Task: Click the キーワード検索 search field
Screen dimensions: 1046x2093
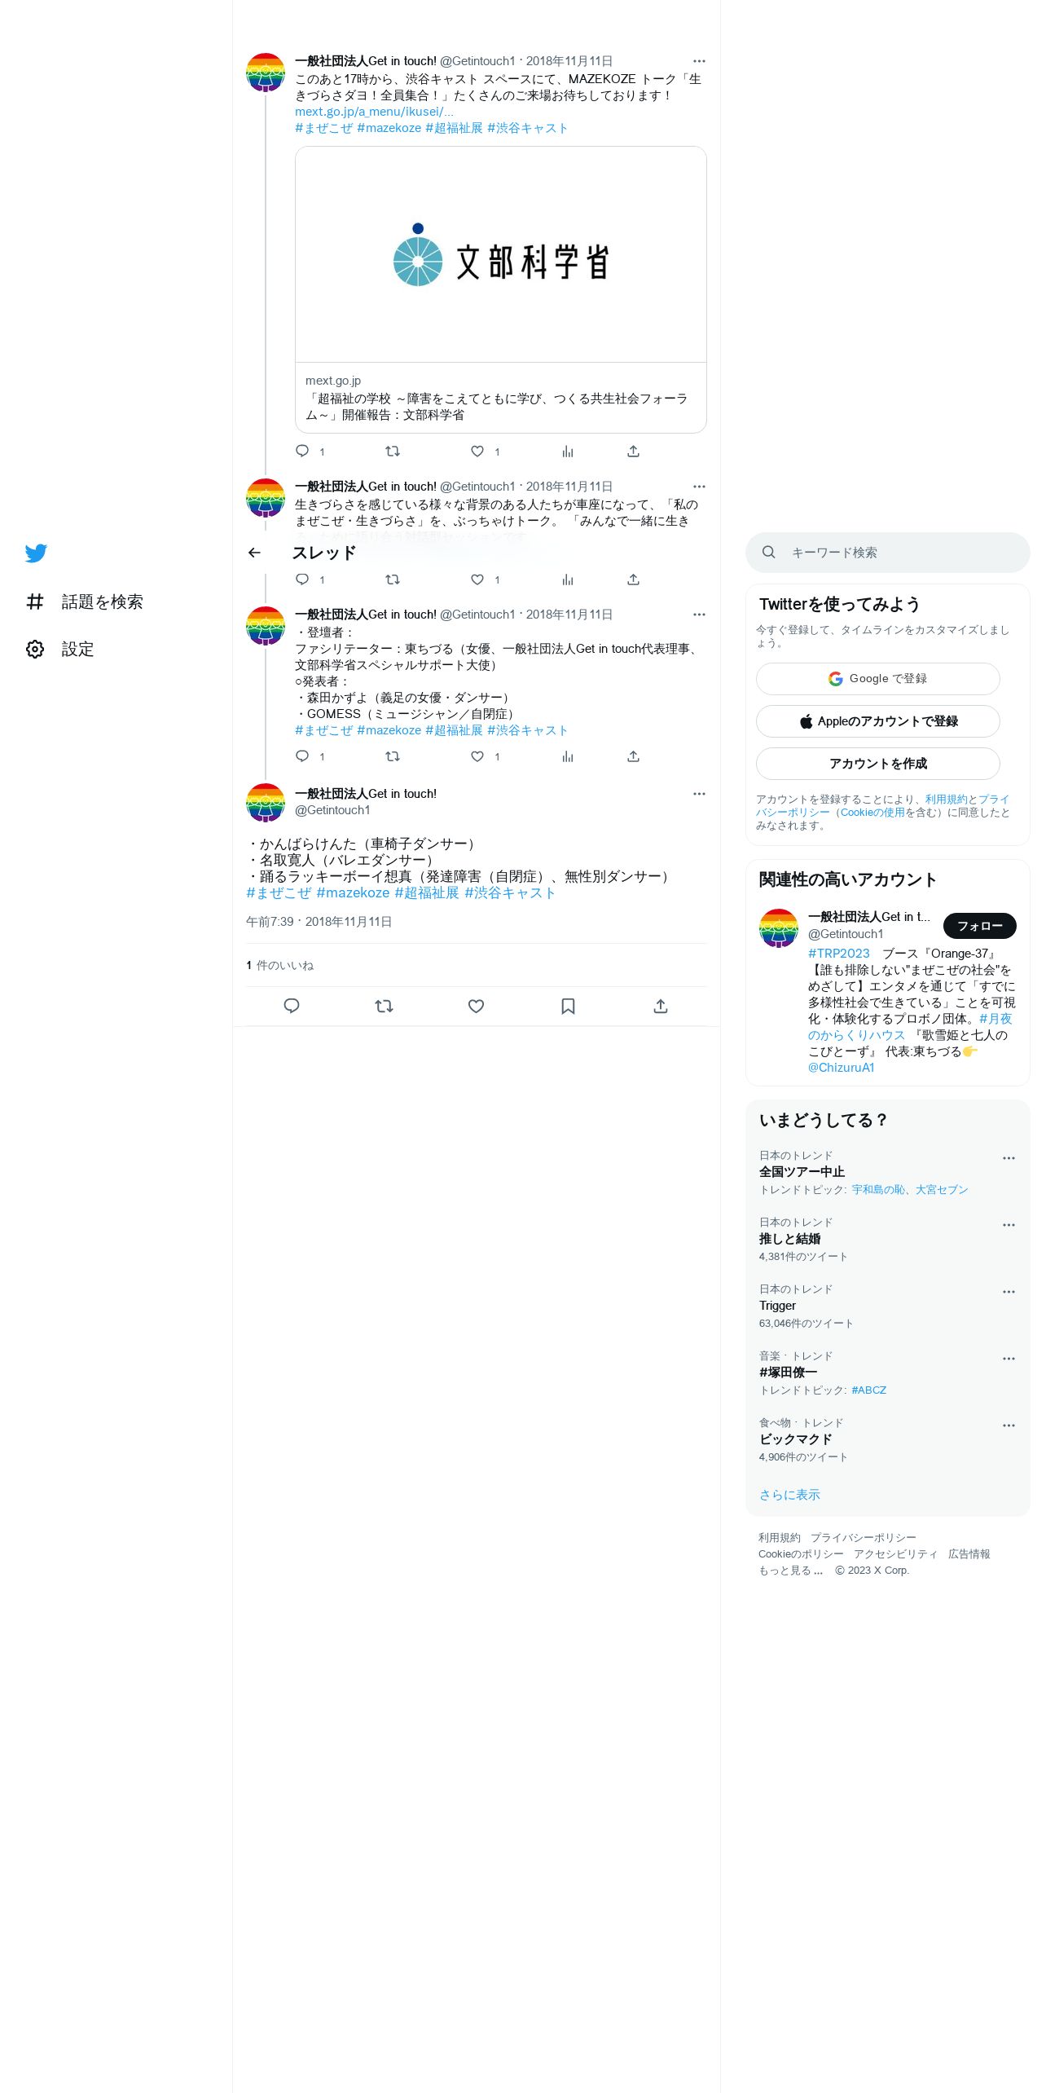Action: pyautogui.click(x=888, y=553)
